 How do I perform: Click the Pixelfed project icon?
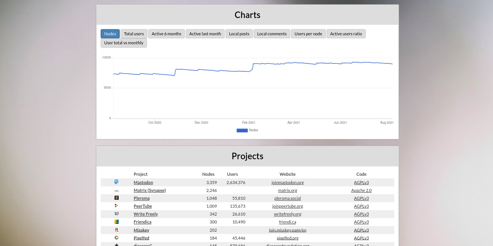point(116,238)
